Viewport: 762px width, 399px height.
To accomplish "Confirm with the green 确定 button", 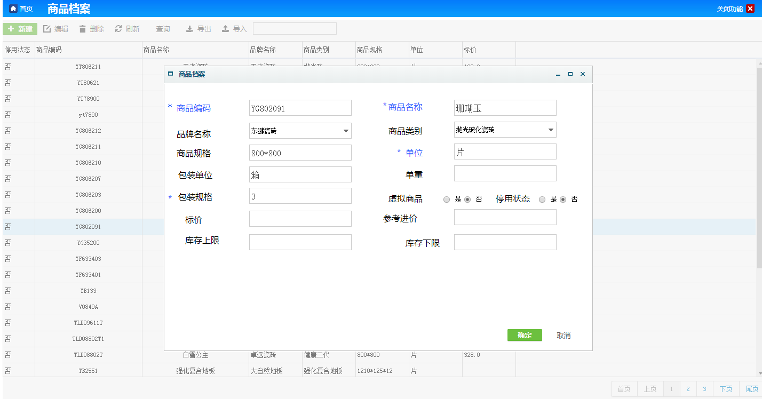I will coord(525,335).
